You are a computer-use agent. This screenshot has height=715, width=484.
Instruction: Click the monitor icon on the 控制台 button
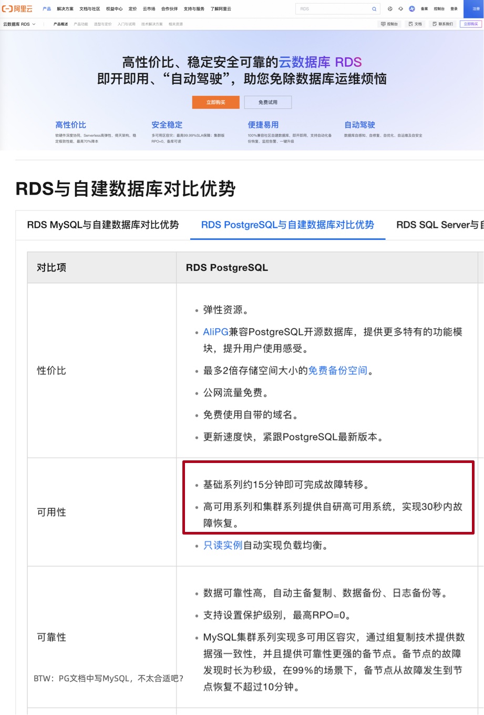pyautogui.click(x=383, y=24)
